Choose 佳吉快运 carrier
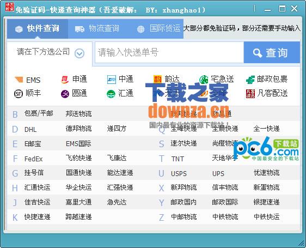The image size is (306, 248). [37, 202]
